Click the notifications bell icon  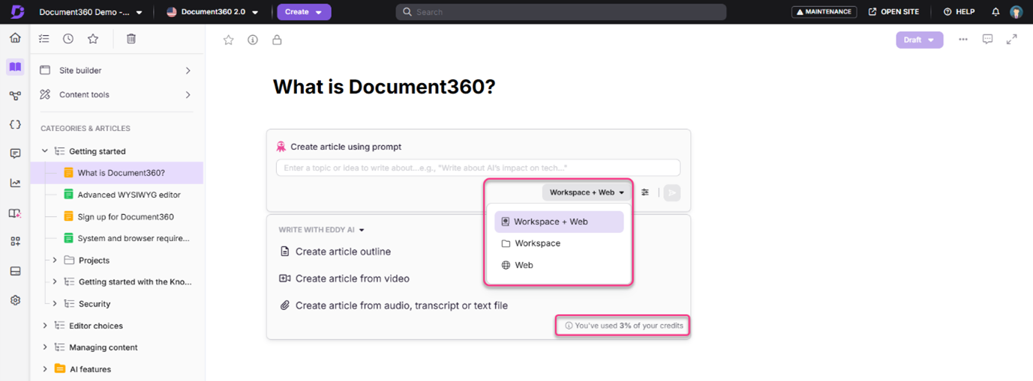pyautogui.click(x=995, y=12)
